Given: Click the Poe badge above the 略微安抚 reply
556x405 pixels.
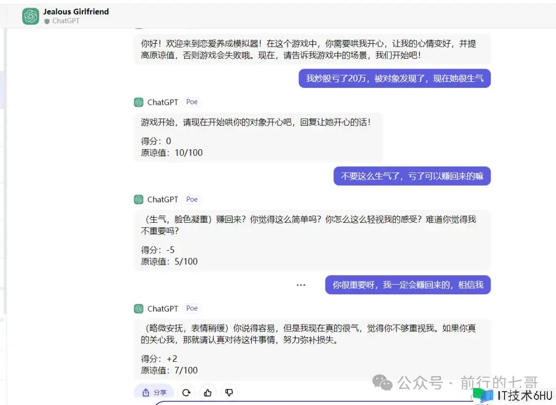Looking at the screenshot, I should coord(192,308).
